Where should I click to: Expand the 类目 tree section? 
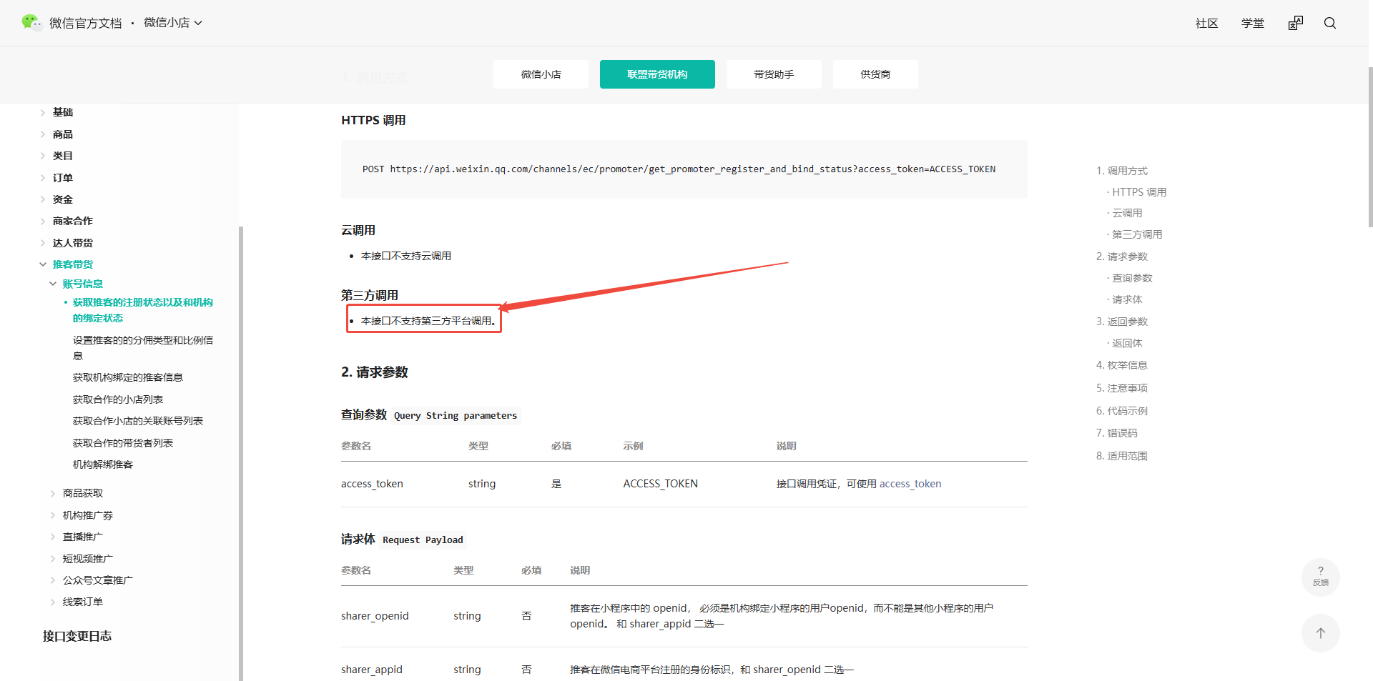[43, 156]
